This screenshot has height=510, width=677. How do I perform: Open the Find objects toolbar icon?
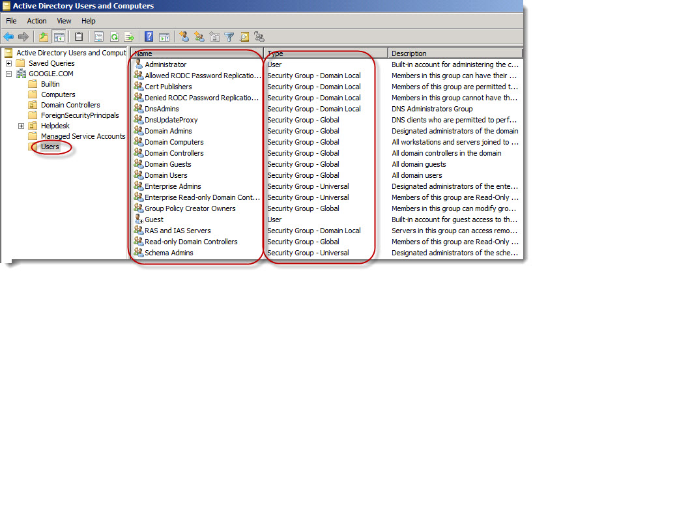click(244, 36)
